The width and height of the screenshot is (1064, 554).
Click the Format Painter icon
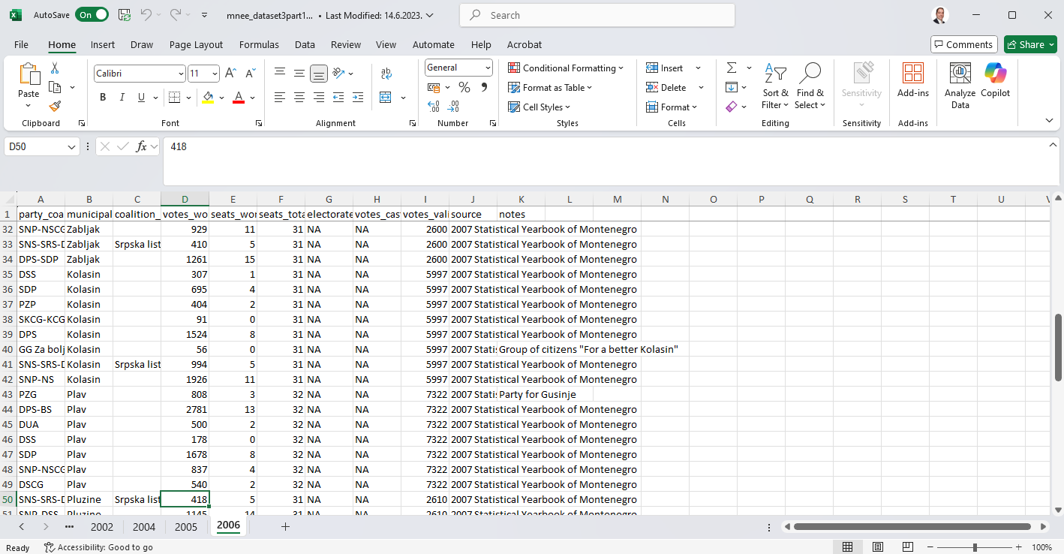point(55,107)
